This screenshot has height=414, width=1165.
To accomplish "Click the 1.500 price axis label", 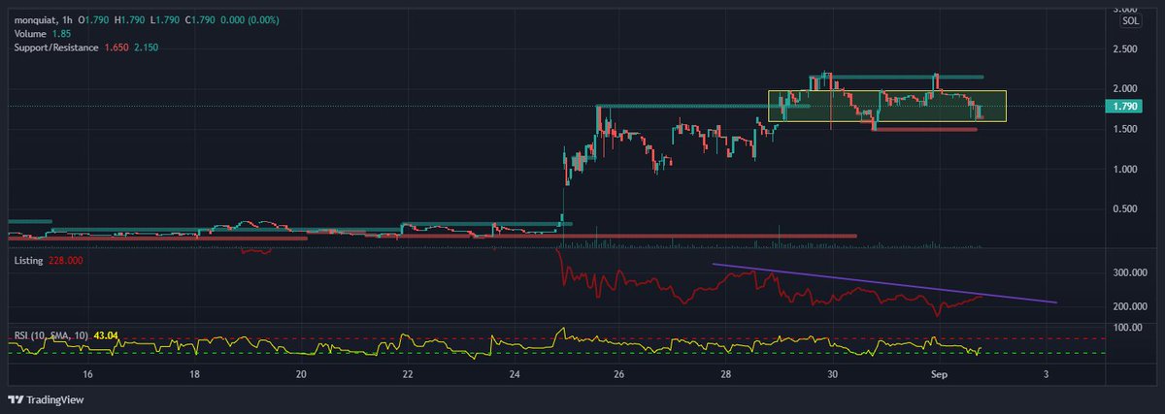I will [x=1124, y=129].
